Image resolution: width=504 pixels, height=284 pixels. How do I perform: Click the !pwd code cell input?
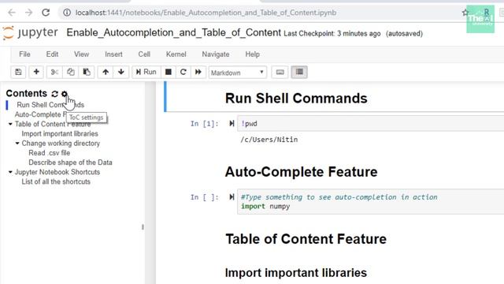coord(371,124)
